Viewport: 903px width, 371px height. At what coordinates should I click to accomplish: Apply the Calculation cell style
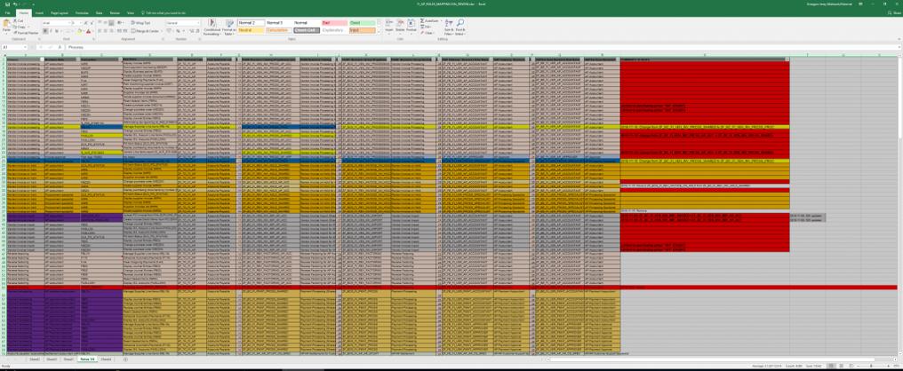279,30
